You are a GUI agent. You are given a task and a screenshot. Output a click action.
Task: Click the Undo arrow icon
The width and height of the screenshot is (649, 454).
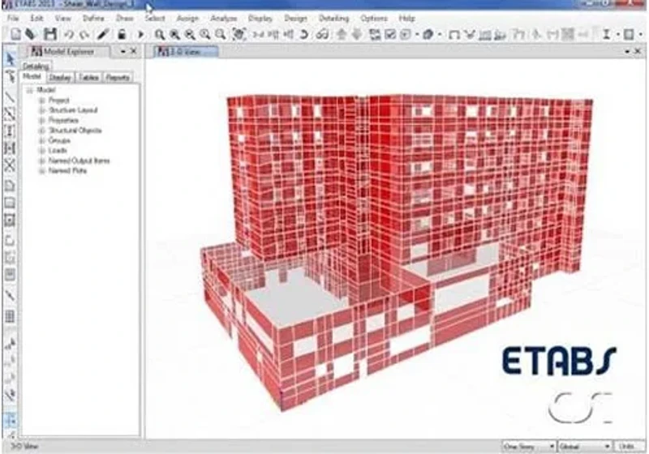[x=69, y=35]
